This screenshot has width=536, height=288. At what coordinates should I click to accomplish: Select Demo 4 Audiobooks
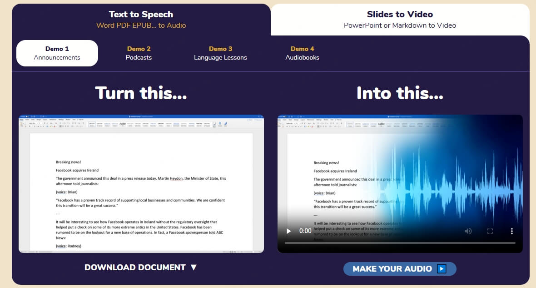(x=302, y=53)
